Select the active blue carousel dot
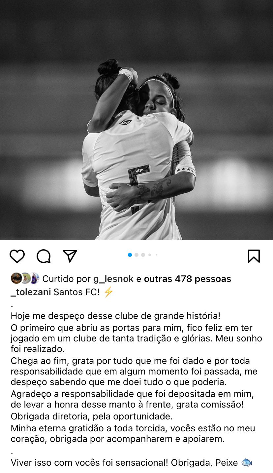Image resolution: width=273 pixels, height=473 pixels. tap(130, 255)
